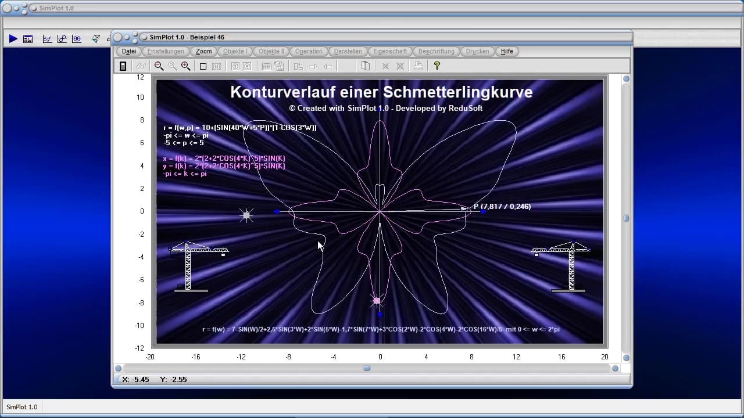Open the Einstellungen menu
The image size is (744, 418).
pyautogui.click(x=166, y=51)
